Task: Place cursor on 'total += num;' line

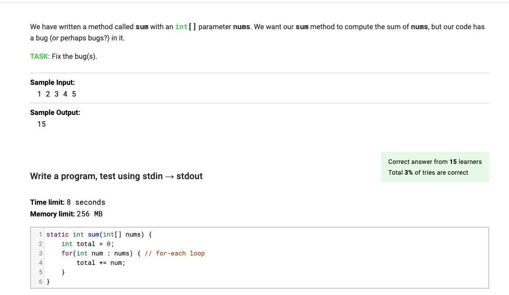Action: point(101,263)
